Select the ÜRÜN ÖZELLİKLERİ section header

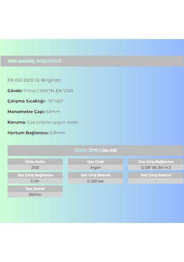point(96,150)
